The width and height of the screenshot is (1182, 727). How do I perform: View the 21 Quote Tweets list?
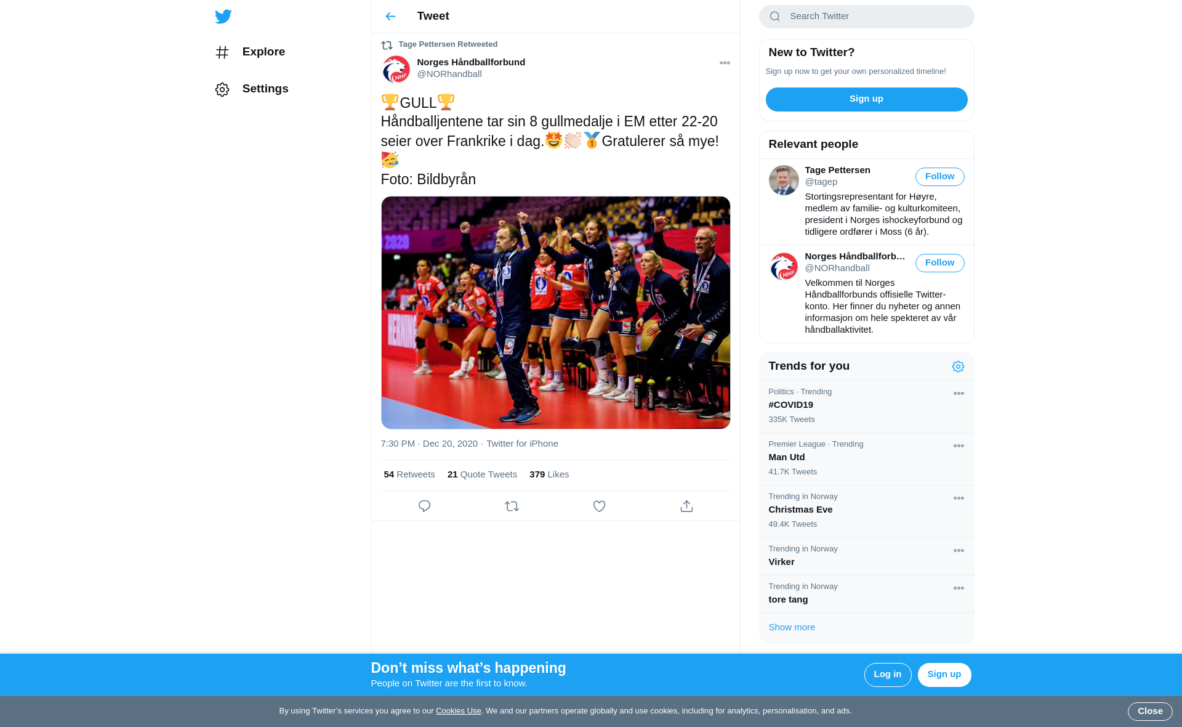point(482,474)
